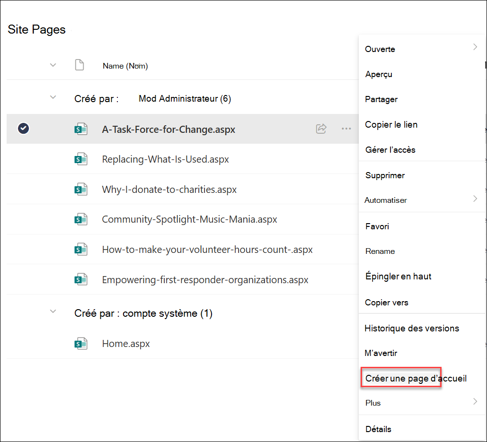Click the Créé par : Mod Administrateur (6) group label
The width and height of the screenshot is (487, 442).
click(152, 99)
